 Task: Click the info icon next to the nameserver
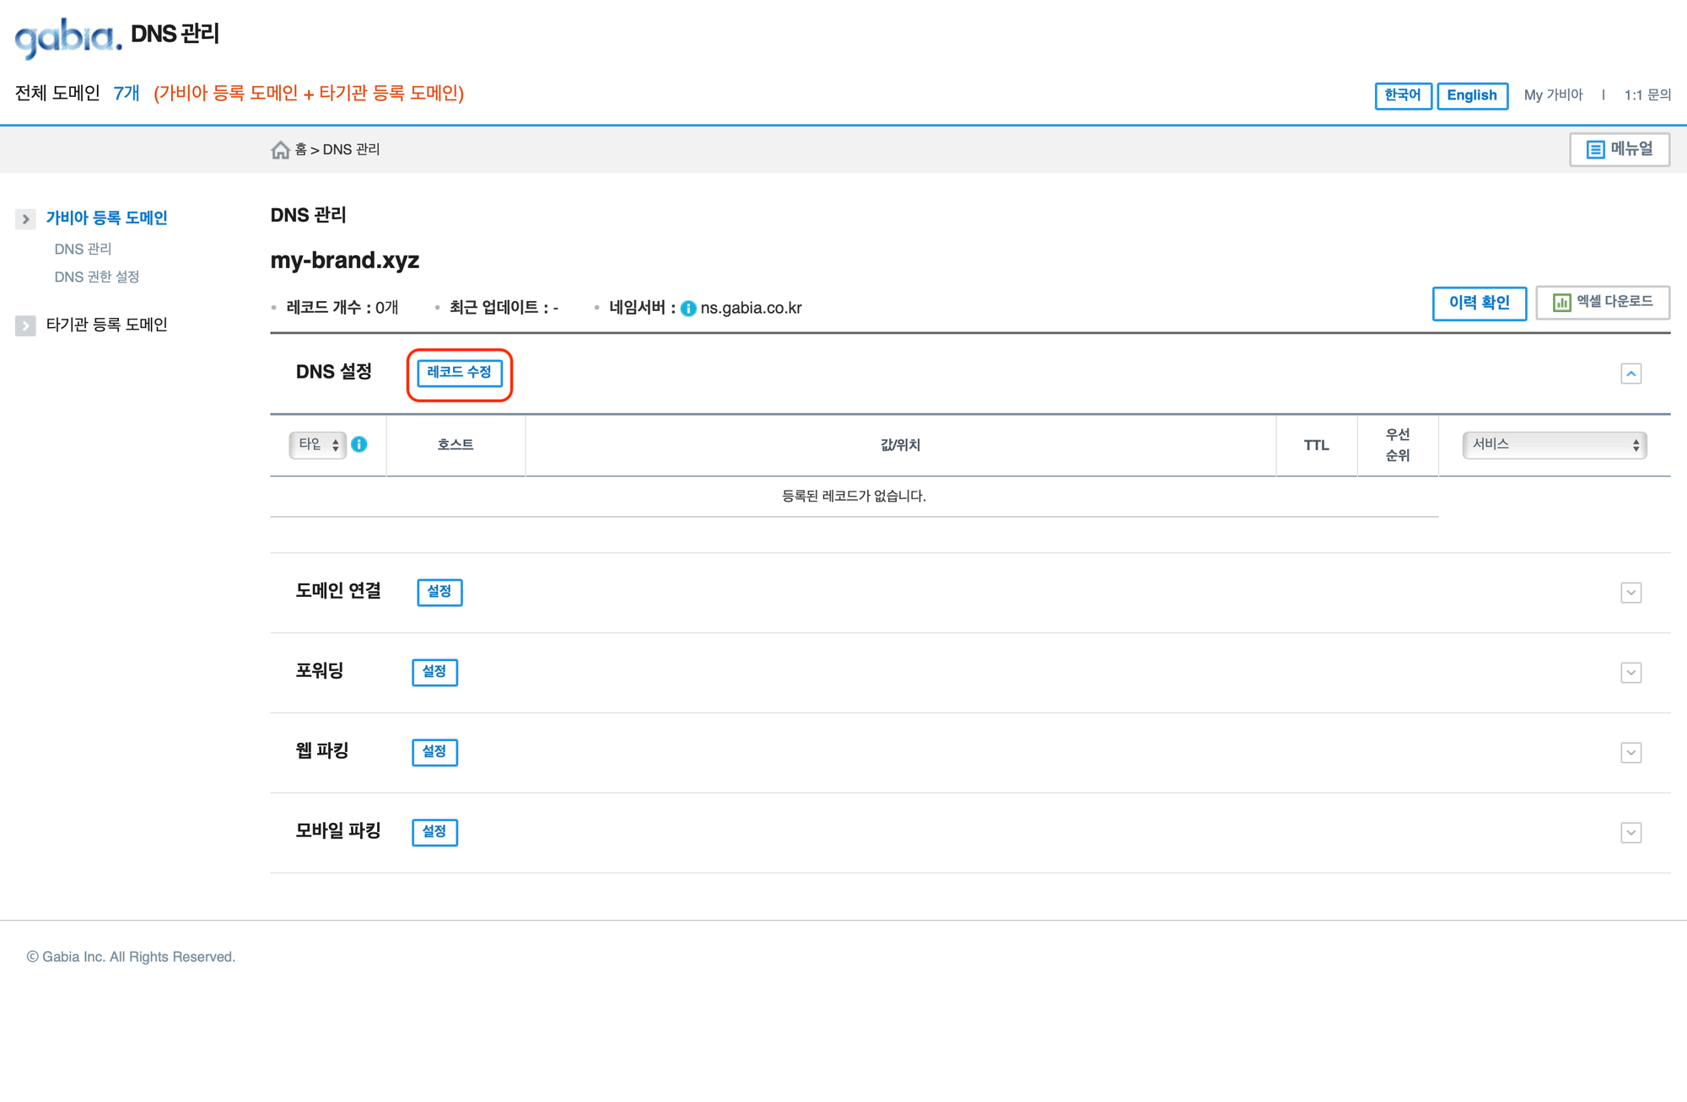pos(688,309)
